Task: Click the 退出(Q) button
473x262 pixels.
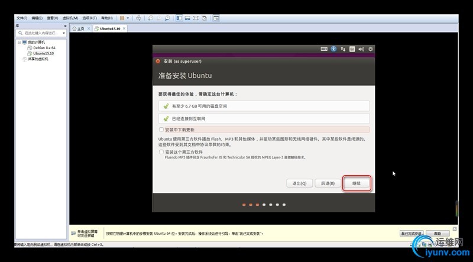Action: 299,183
